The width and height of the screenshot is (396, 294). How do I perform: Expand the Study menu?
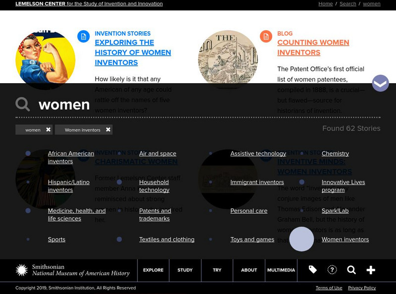click(185, 270)
